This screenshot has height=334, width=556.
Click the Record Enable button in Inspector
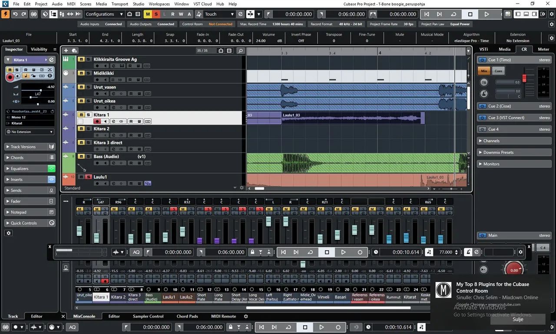(10, 77)
